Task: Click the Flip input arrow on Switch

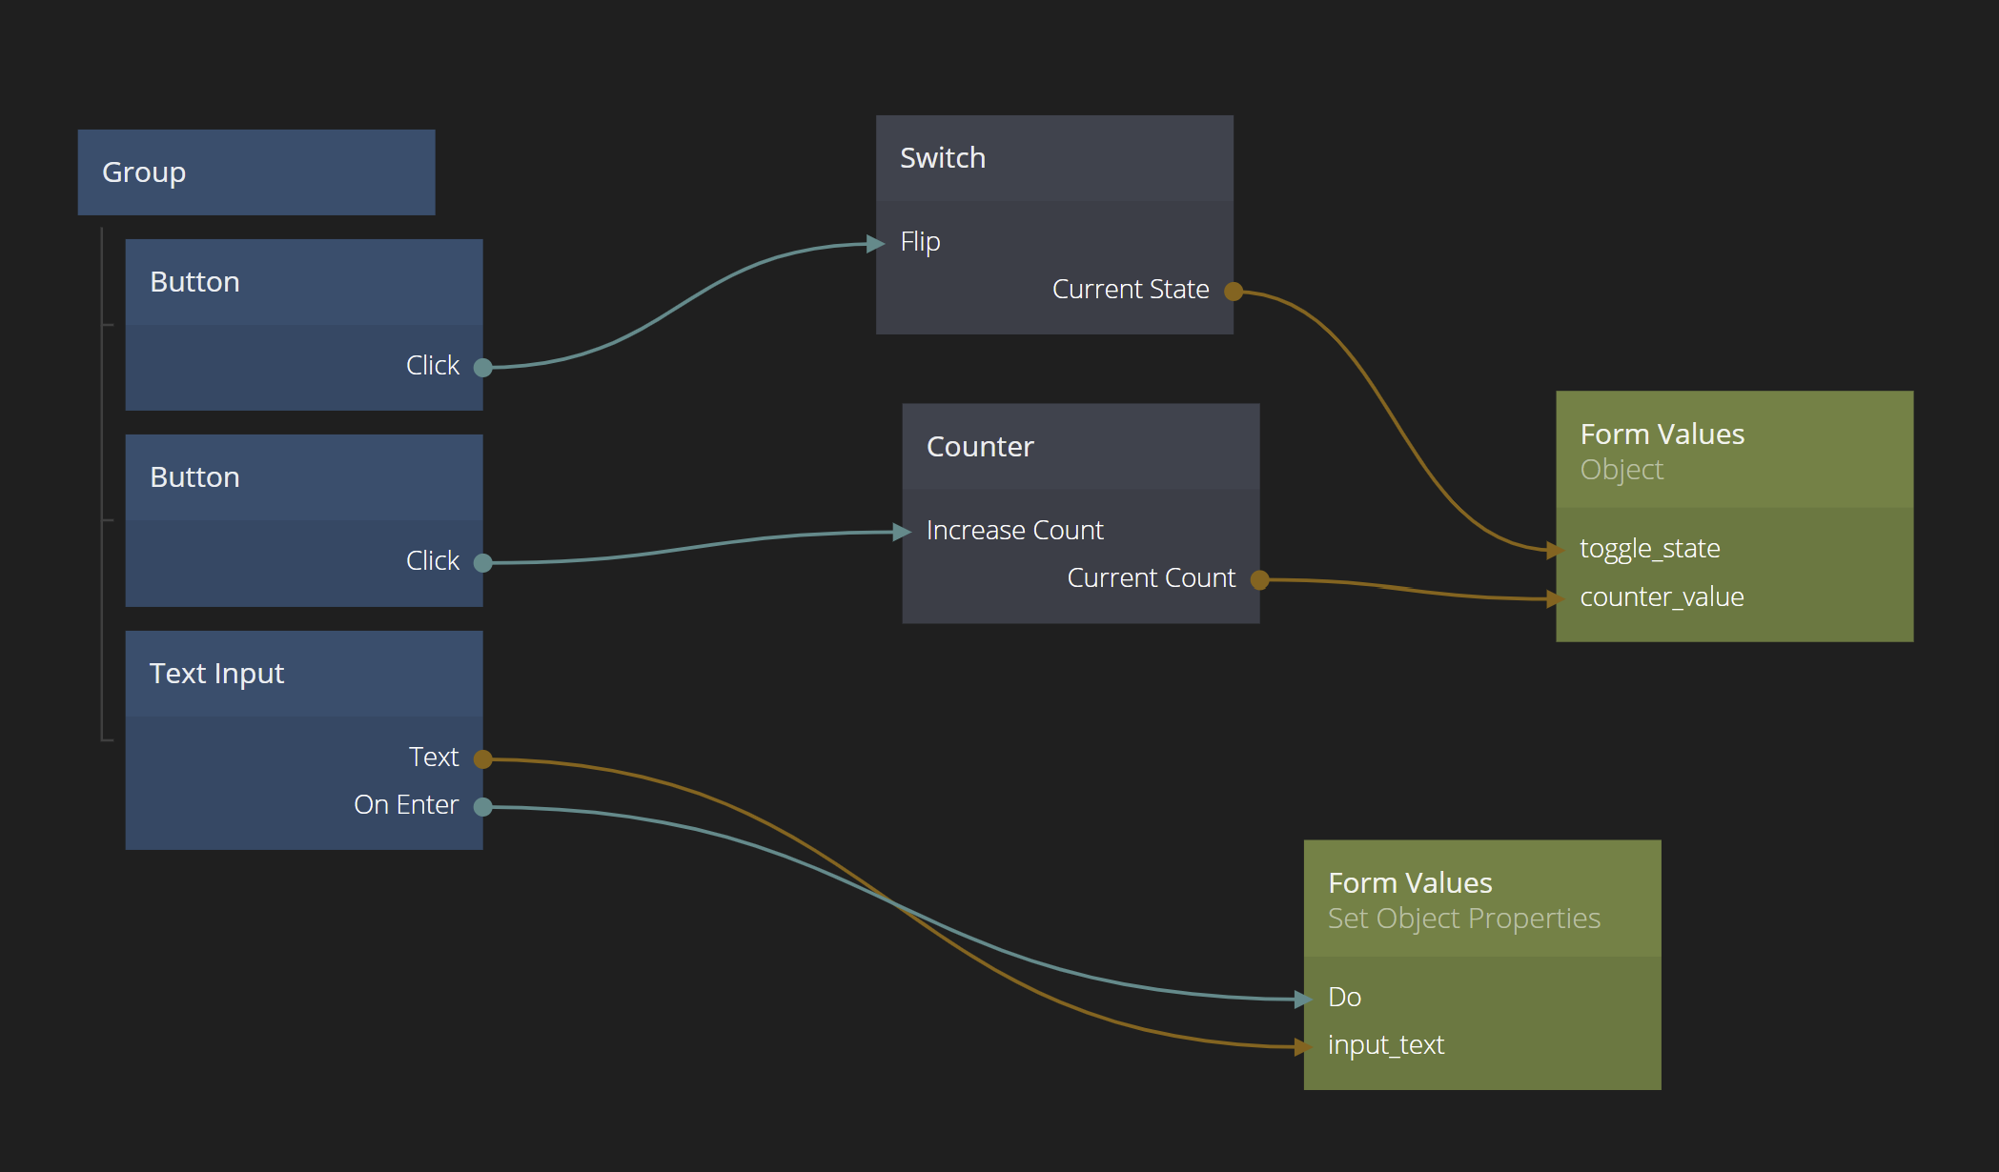Action: 875,244
